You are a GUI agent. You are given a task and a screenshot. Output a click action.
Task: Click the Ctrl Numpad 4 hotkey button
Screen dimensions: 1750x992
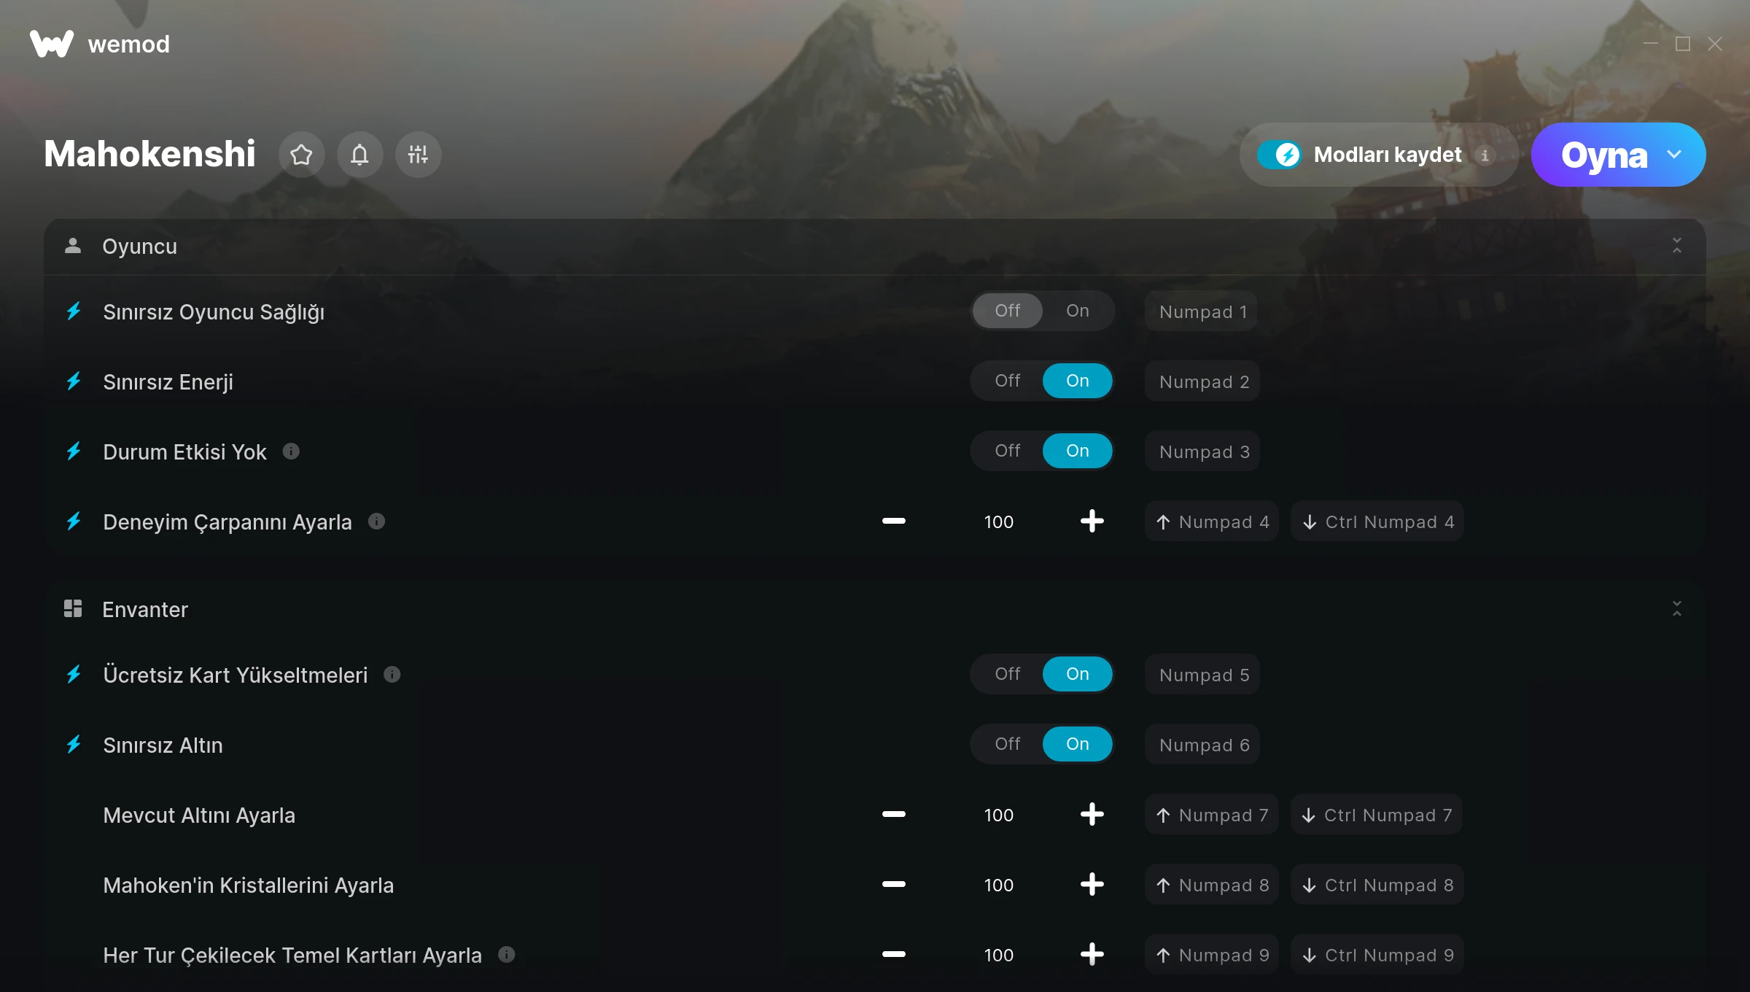tap(1377, 522)
